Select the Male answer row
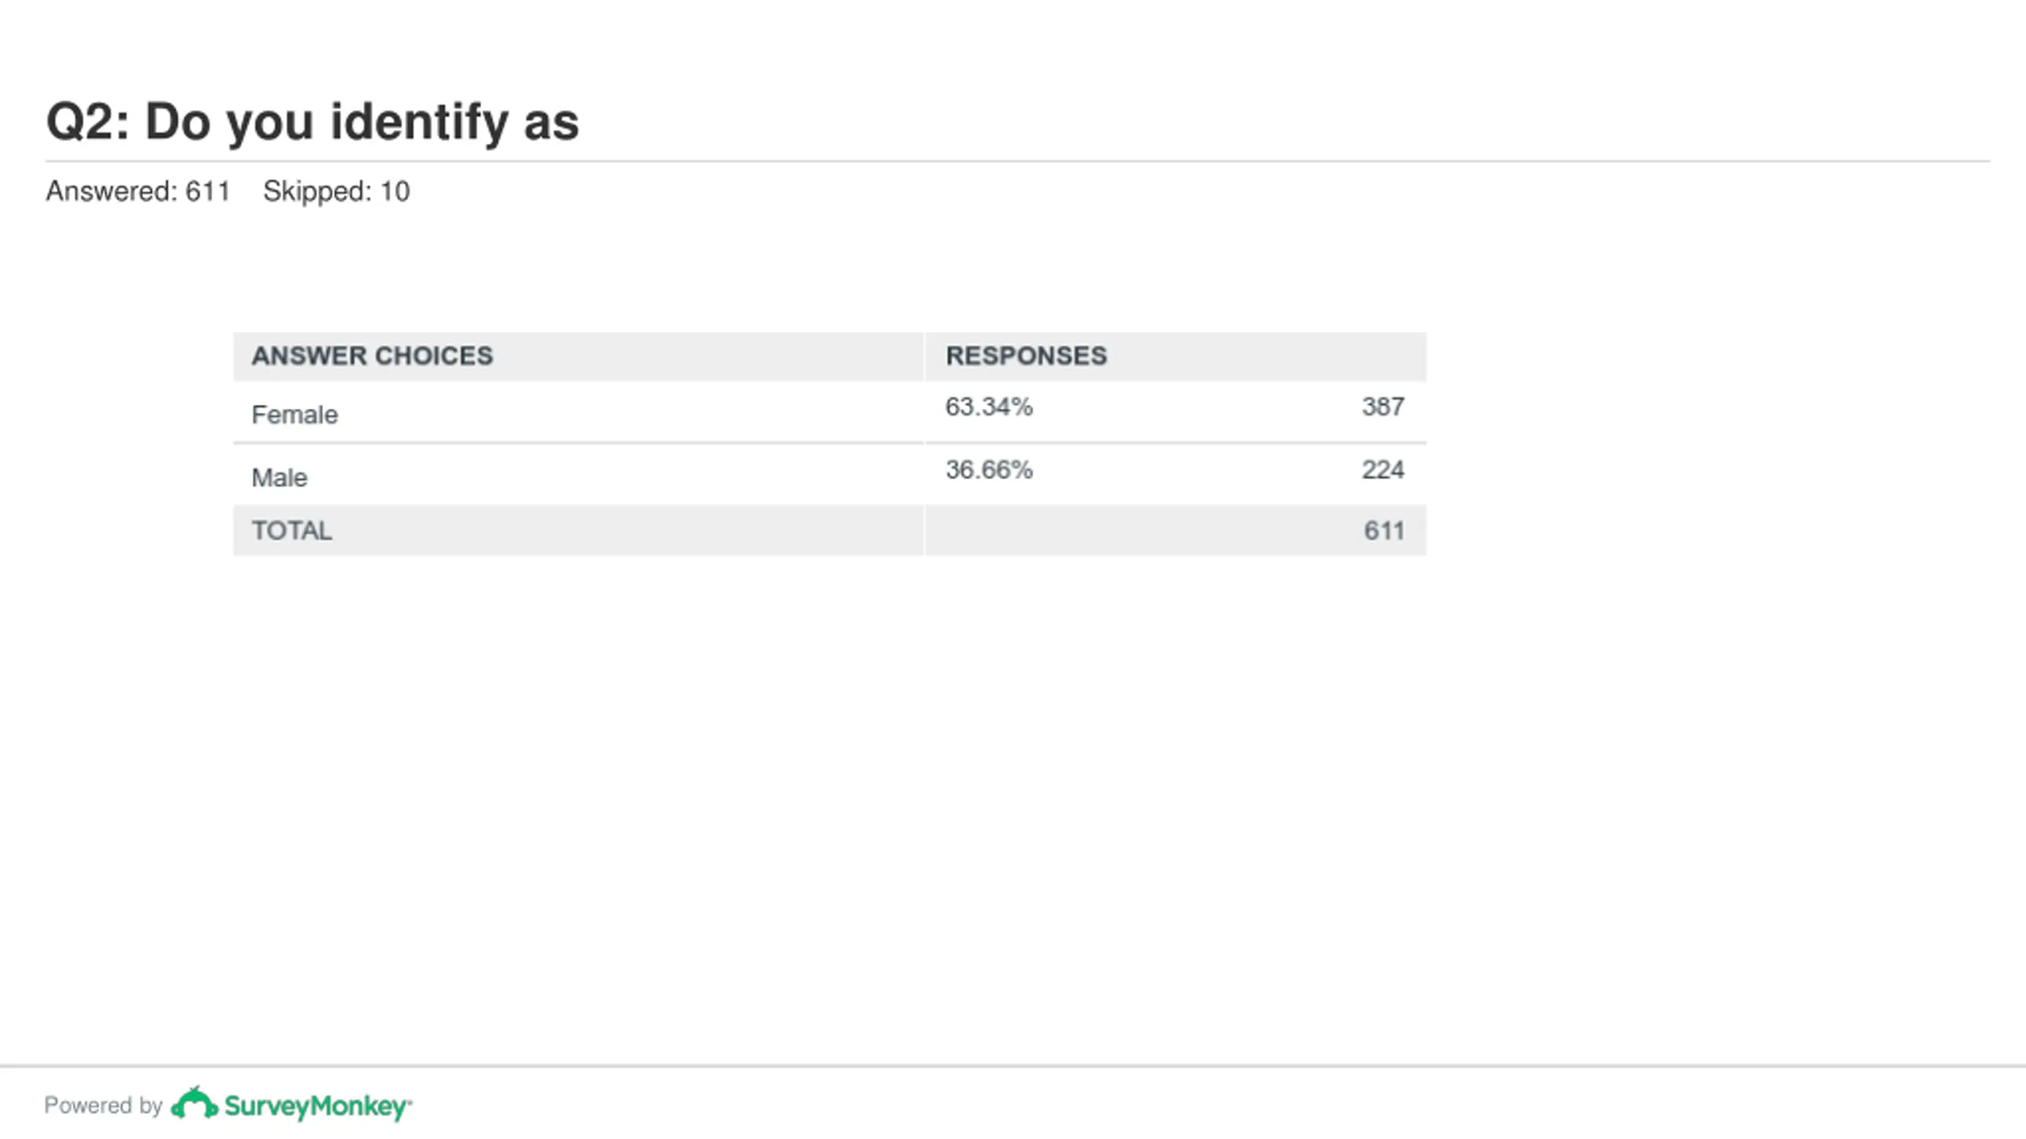This screenshot has width=2026, height=1139. (829, 475)
